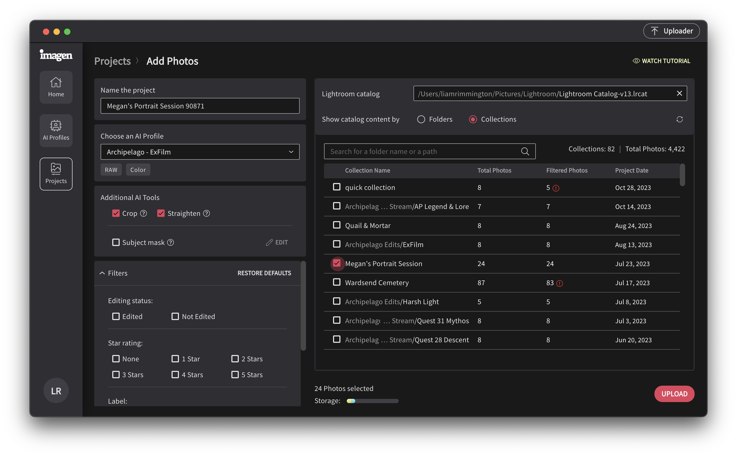Check the None star rating filter
Screen dimensions: 737x456
coord(116,359)
